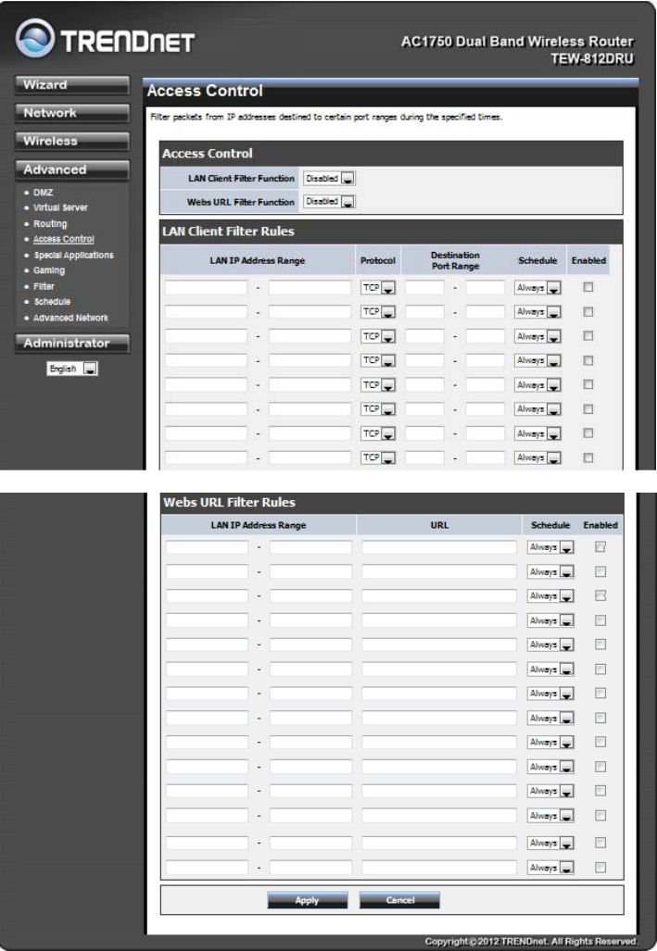This screenshot has height=951, width=657.
Task: Open the Routing page
Action: pyautogui.click(x=50, y=224)
